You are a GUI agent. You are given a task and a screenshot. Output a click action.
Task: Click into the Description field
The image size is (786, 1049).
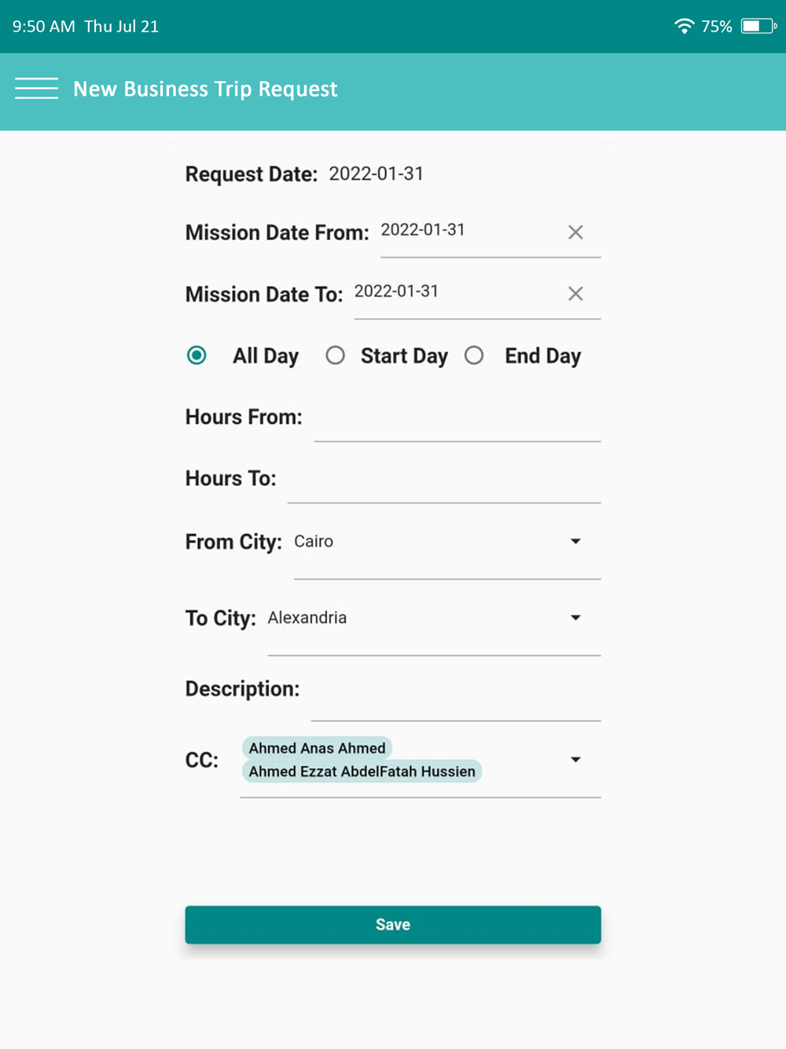coord(456,692)
